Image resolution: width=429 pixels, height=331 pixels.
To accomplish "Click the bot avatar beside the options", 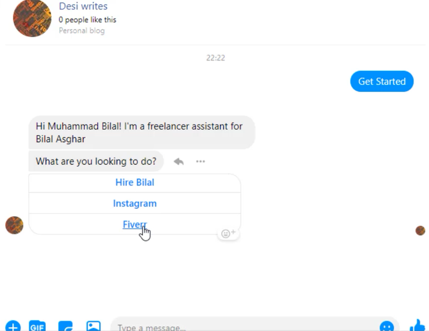I will (15, 225).
